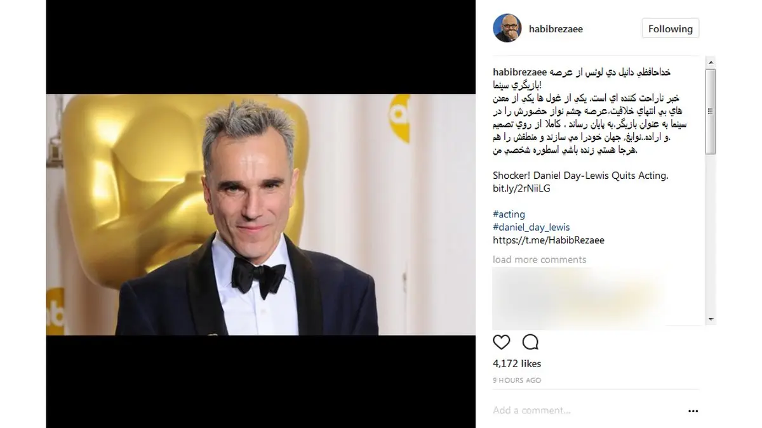Open the #daniel_day_lewis hashtag
Screen dimensions: 762x428
pyautogui.click(x=531, y=227)
